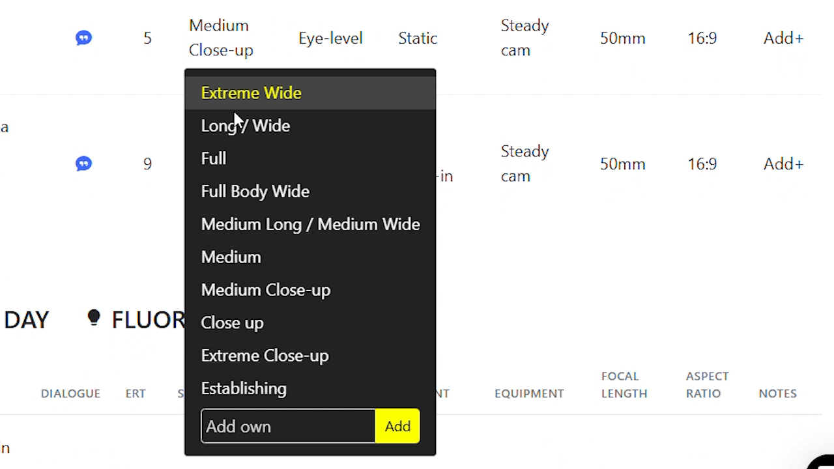
Task: Click Add+ on the row for shot 5
Action: pyautogui.click(x=783, y=37)
